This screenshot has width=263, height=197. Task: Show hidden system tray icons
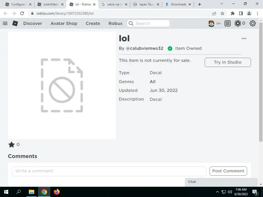[217, 192]
